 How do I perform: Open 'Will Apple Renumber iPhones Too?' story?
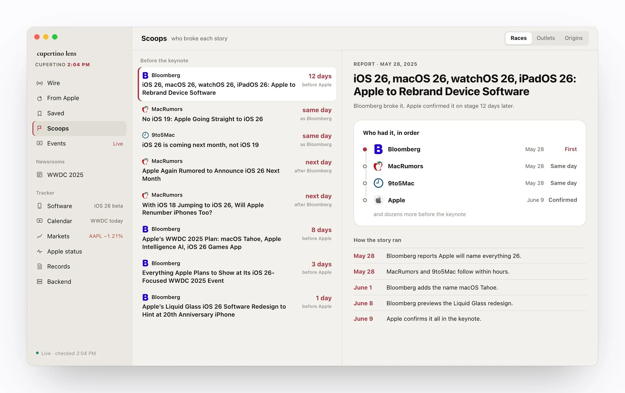pos(237,204)
